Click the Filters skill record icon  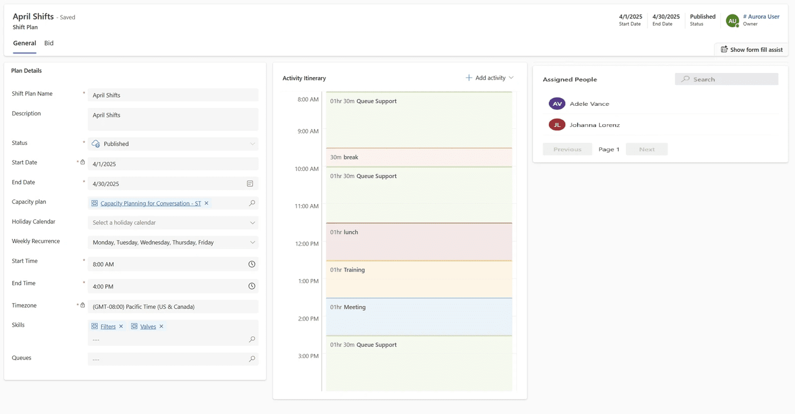(95, 326)
